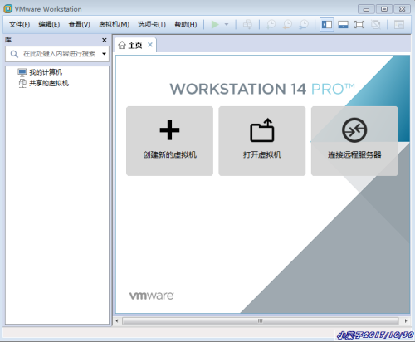Maximize the VMware Workstation window
This screenshot has width=415, height=342.
(x=384, y=9)
